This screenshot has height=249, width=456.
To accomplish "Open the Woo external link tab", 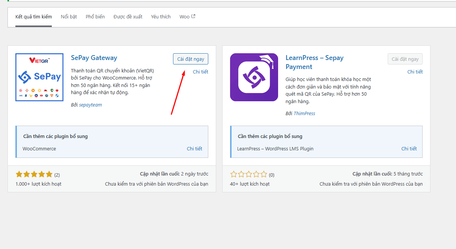I will [187, 17].
